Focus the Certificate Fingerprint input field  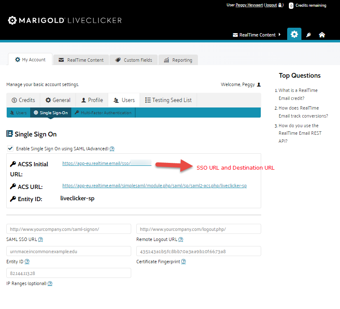pyautogui.click(x=198, y=251)
